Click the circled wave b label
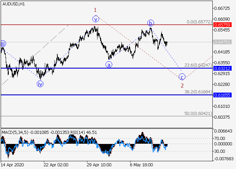Image resolution: width=236 pixels, height=169 pixels. pos(150,23)
